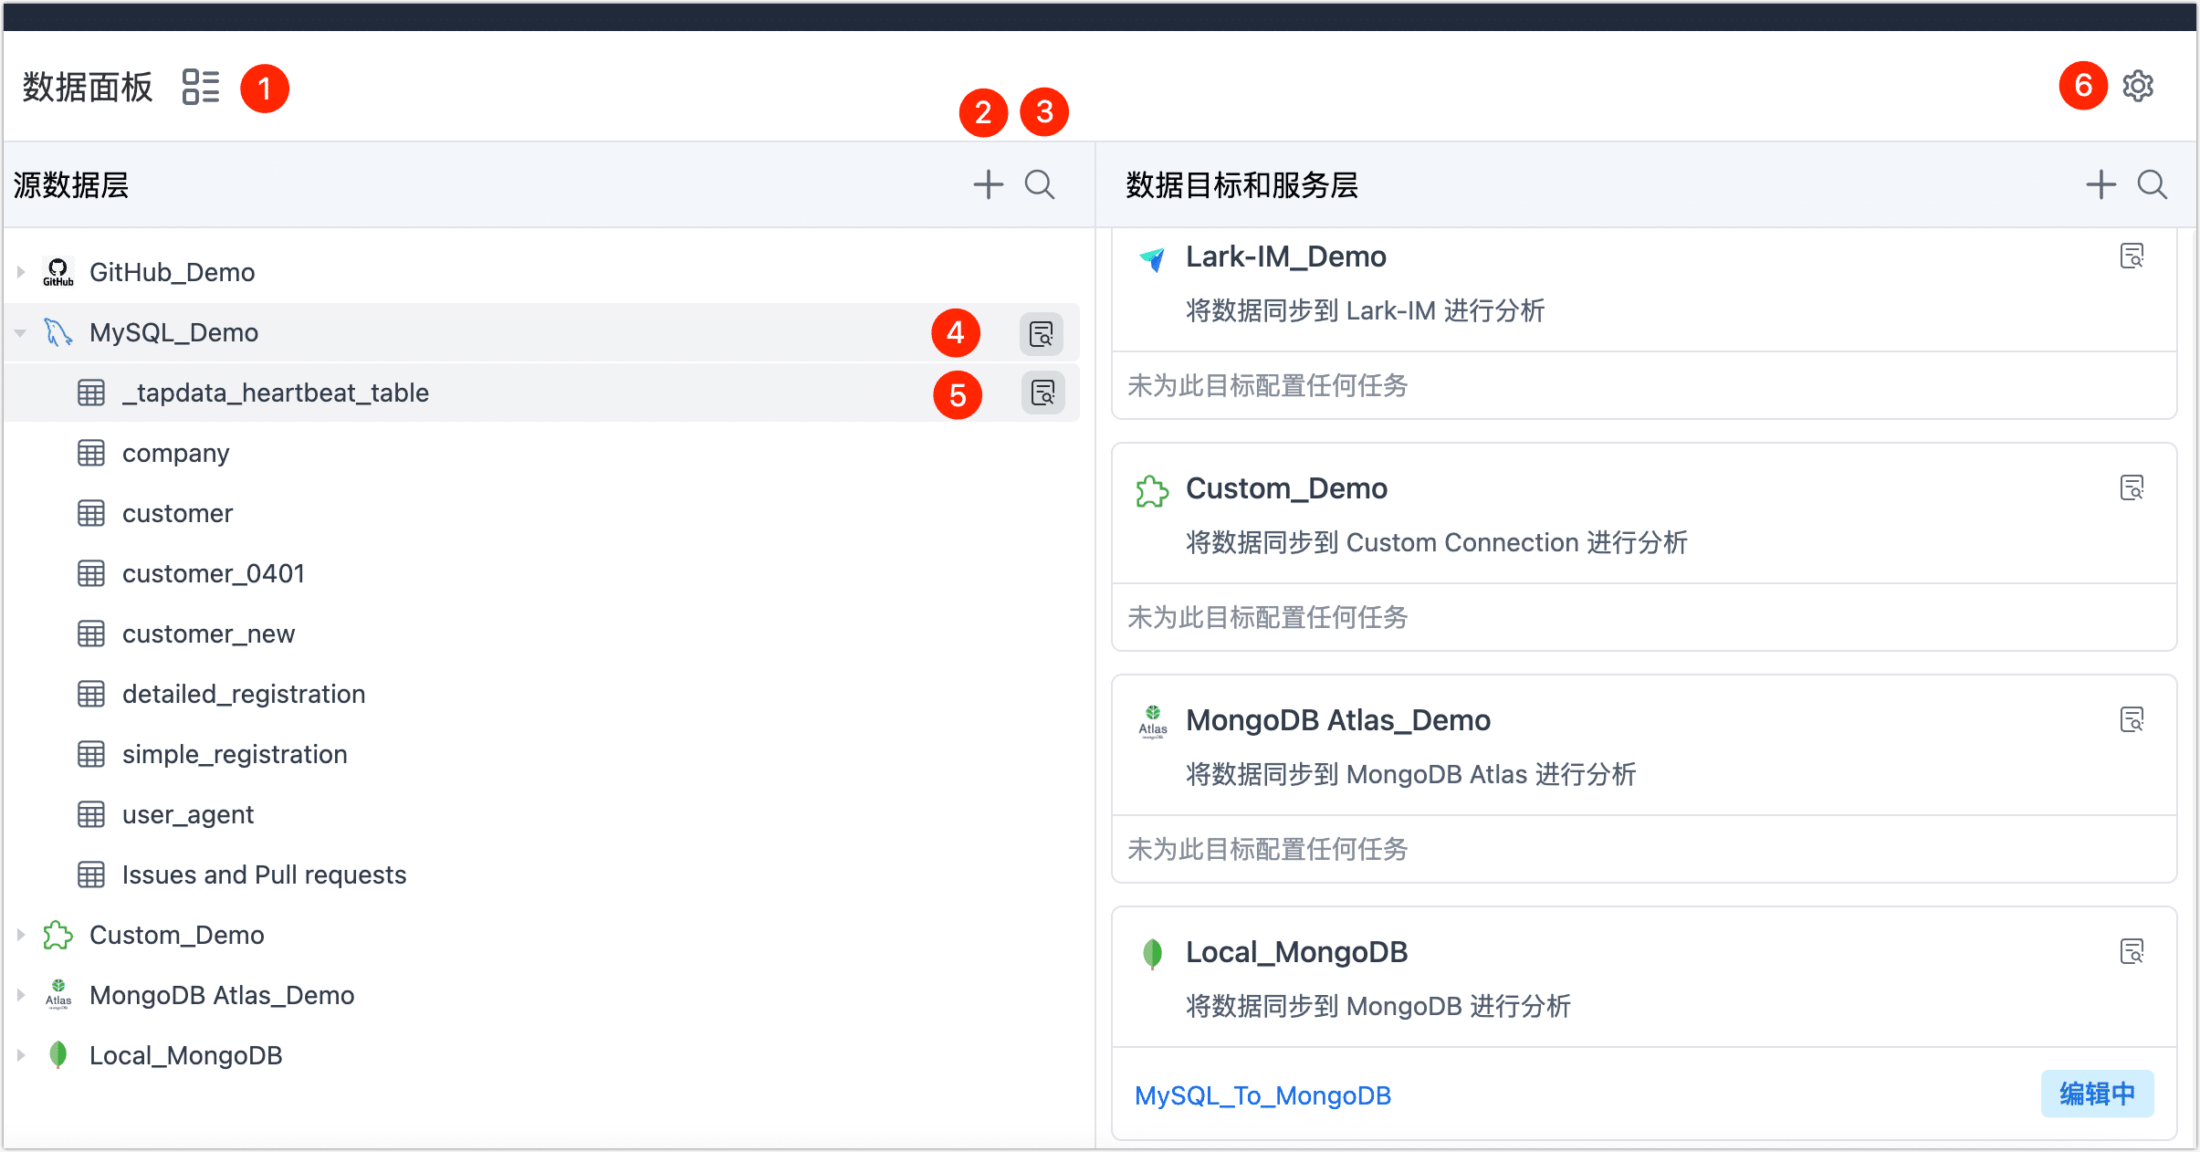Add a connection in the source data layer
This screenshot has width=2200, height=1152.
point(988,184)
